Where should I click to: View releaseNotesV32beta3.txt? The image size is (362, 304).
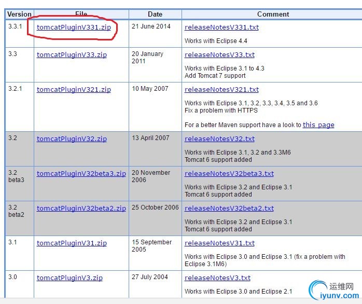229,173
